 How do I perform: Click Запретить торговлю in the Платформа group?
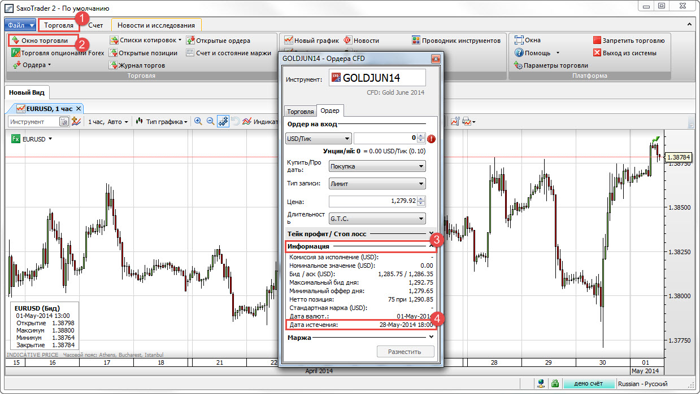(628, 41)
